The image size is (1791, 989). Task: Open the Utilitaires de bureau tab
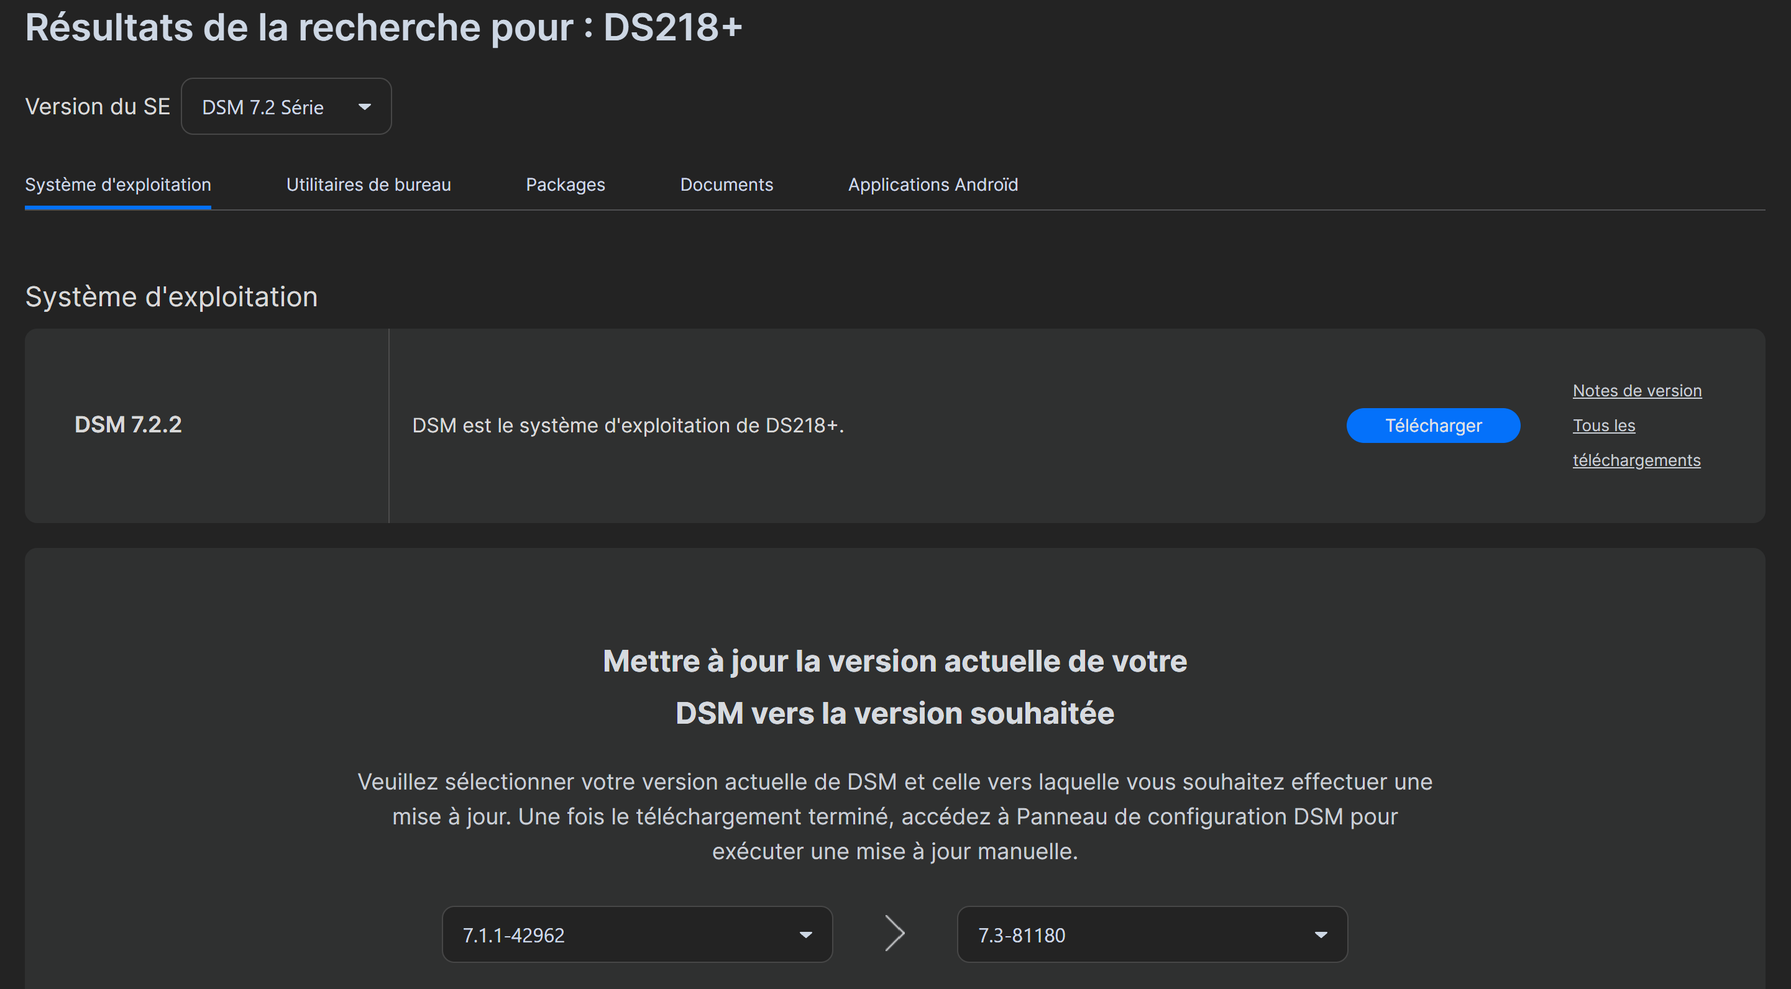pos(368,184)
